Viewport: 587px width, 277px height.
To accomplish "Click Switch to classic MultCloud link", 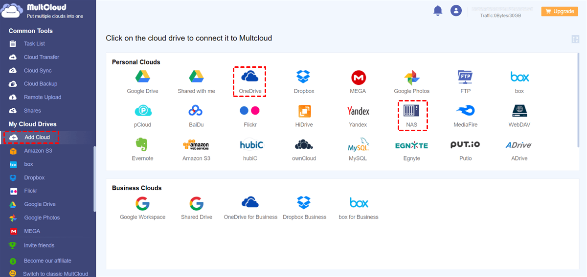I will pyautogui.click(x=55, y=274).
